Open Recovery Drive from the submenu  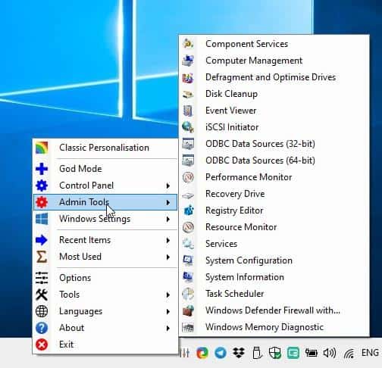[x=274, y=194]
